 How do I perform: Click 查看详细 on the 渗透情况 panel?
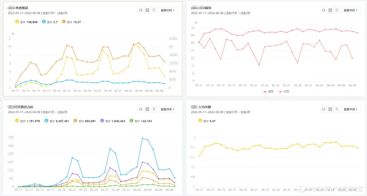168,10
